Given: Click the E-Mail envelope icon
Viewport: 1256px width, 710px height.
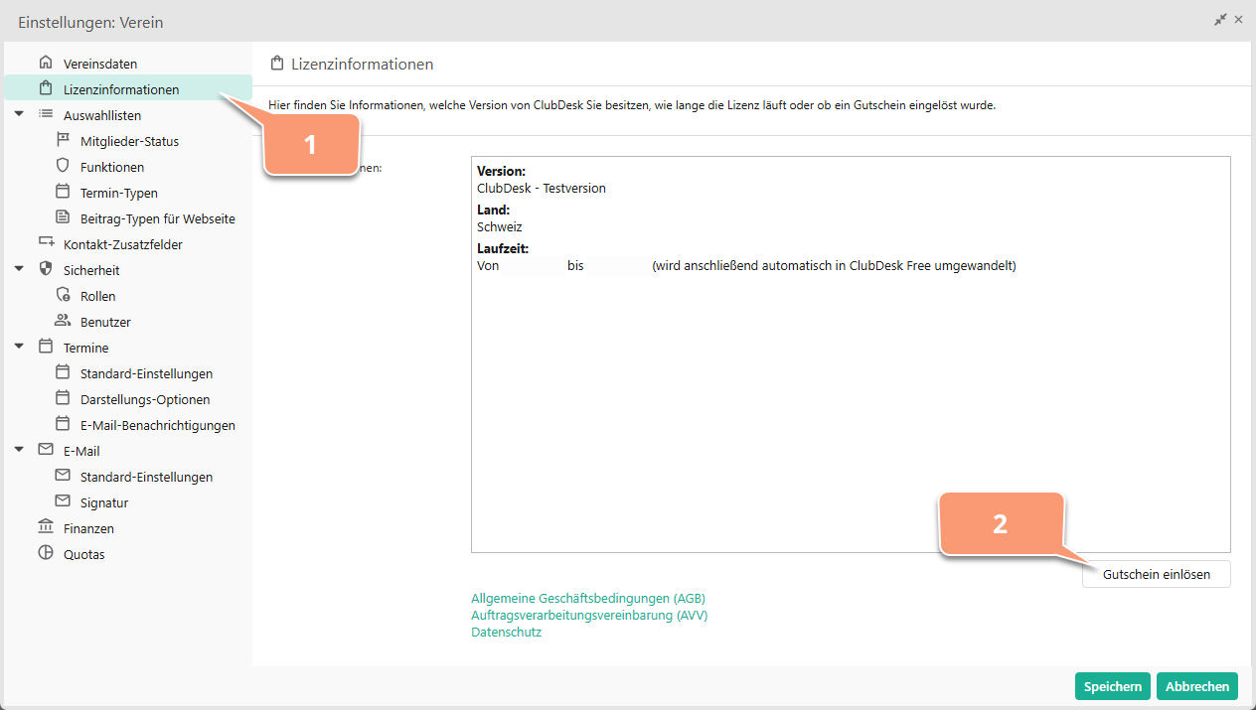Looking at the screenshot, I should click(45, 450).
